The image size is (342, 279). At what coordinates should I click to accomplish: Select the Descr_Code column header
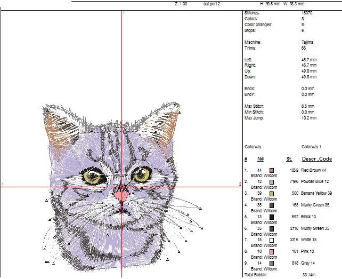[x=316, y=159]
